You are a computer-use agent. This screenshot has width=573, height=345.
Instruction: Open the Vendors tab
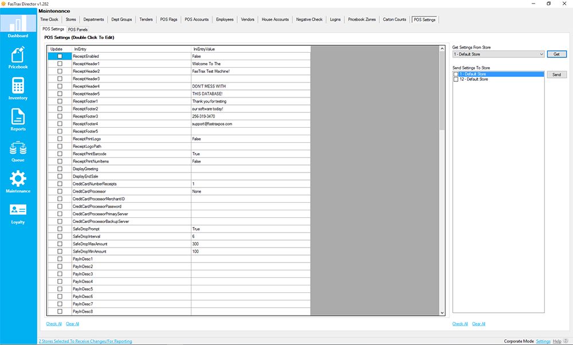(x=248, y=19)
